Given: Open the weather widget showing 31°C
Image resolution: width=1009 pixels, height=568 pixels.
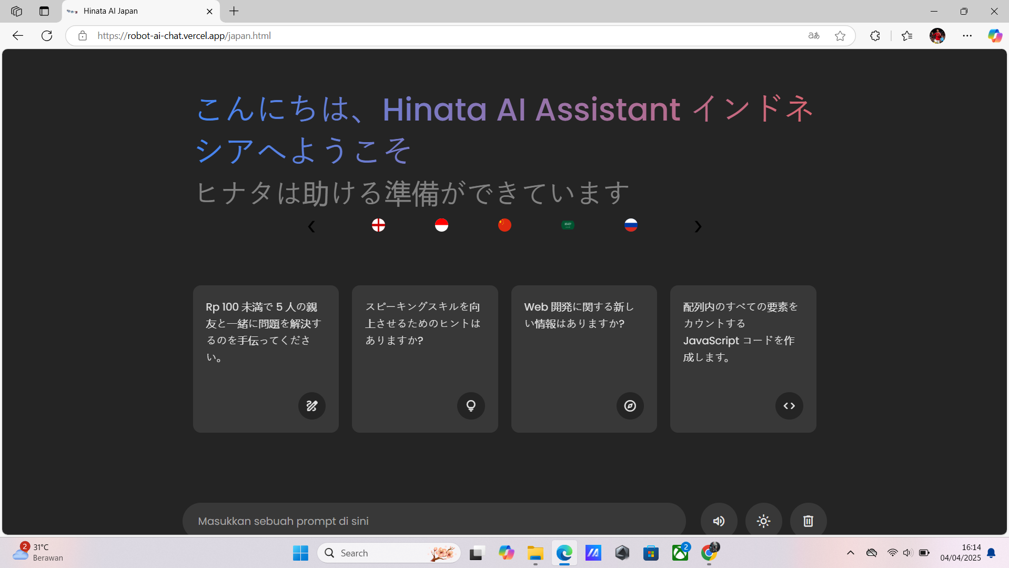Looking at the screenshot, I should tap(38, 553).
